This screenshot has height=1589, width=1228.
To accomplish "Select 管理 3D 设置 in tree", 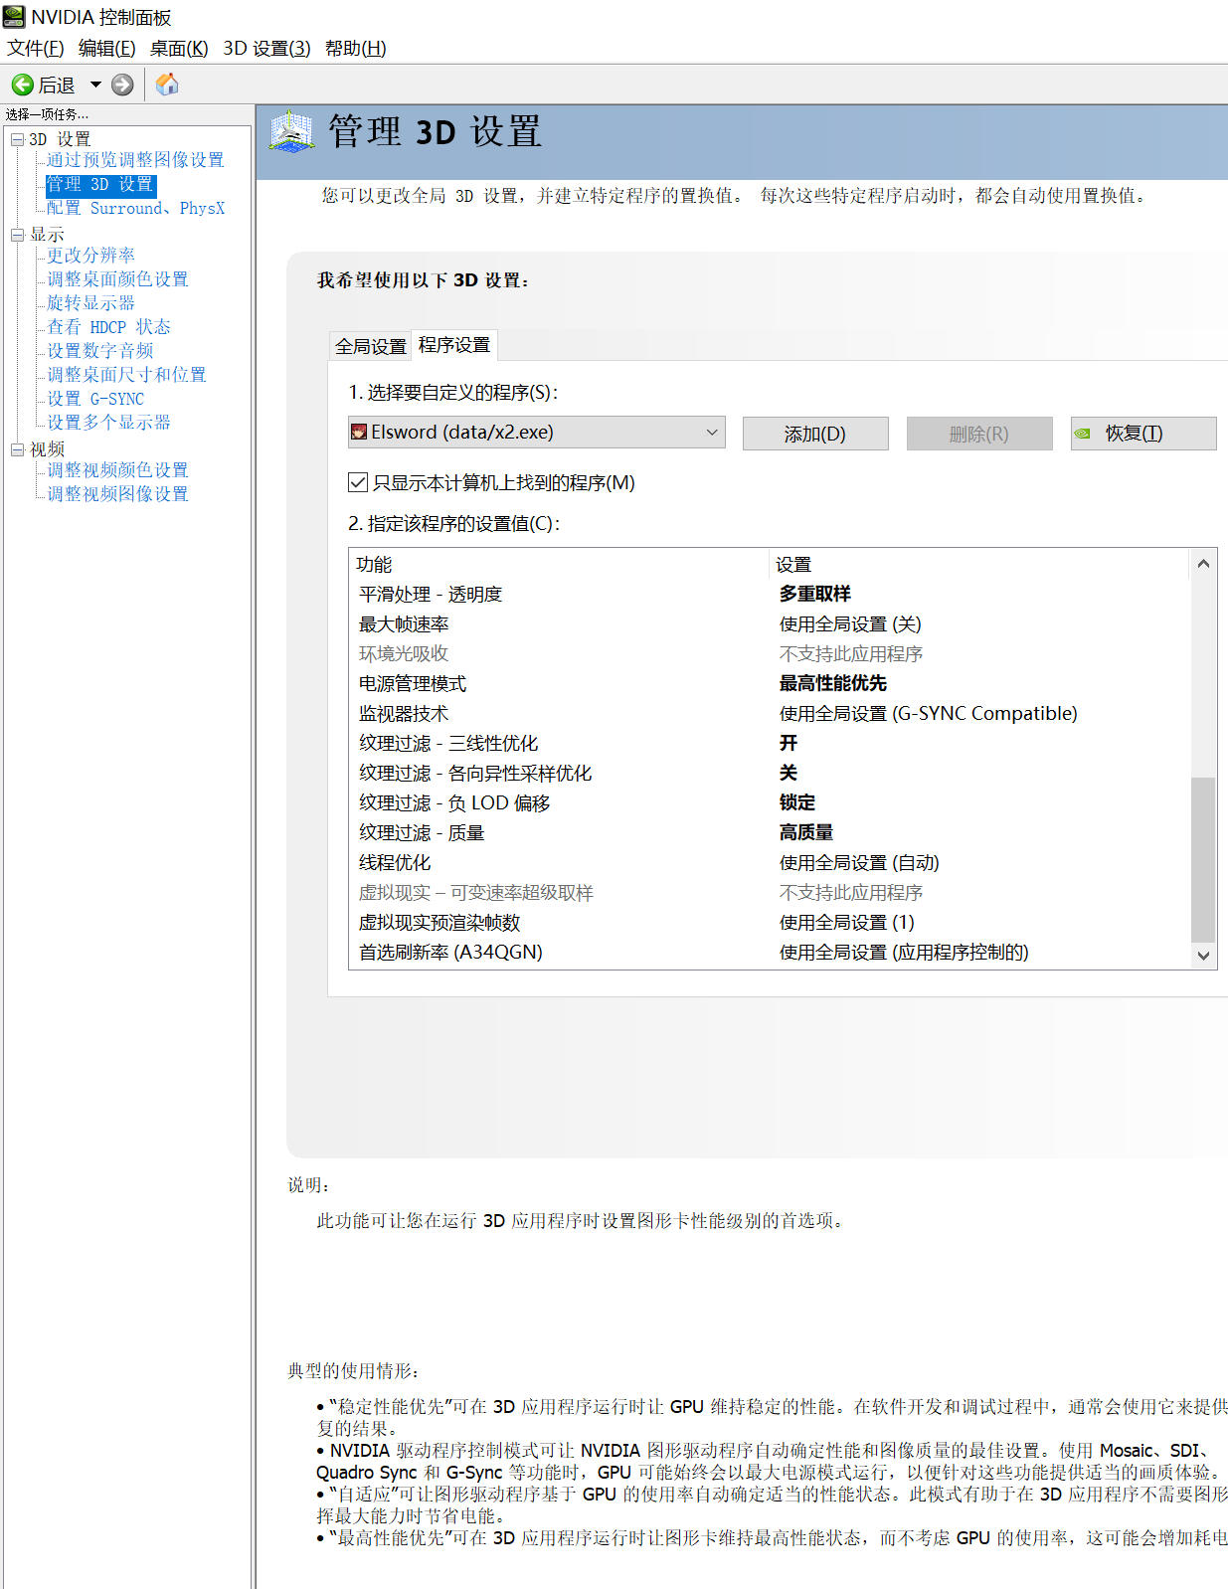I will [x=100, y=185].
